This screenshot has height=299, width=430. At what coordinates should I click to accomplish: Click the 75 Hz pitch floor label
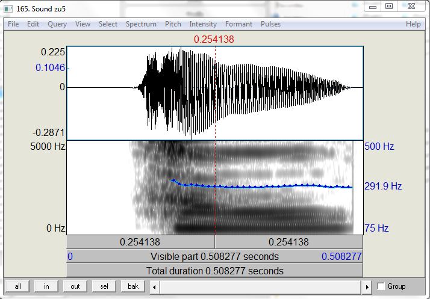[376, 228]
